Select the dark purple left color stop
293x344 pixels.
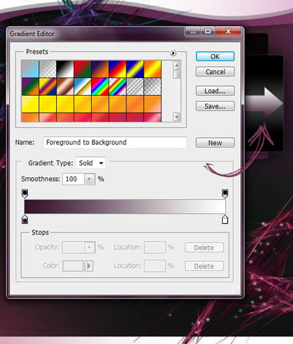coord(25,220)
